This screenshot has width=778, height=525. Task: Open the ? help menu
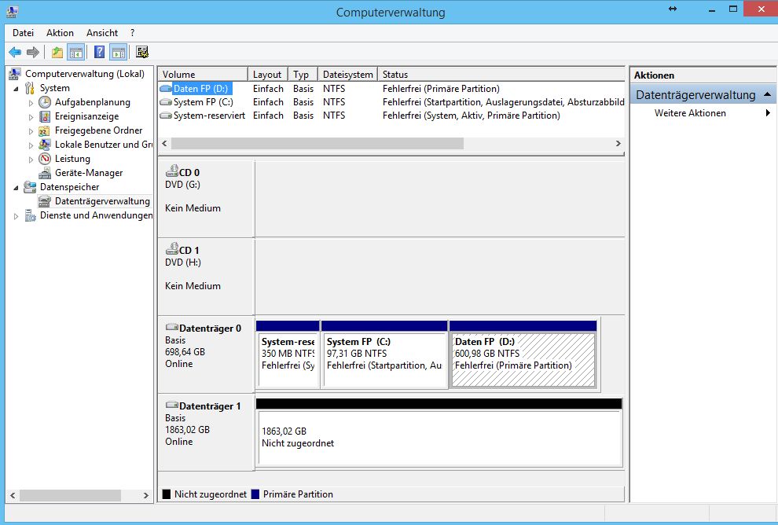point(133,33)
